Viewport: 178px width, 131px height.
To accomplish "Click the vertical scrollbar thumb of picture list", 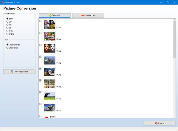I will click(174, 40).
